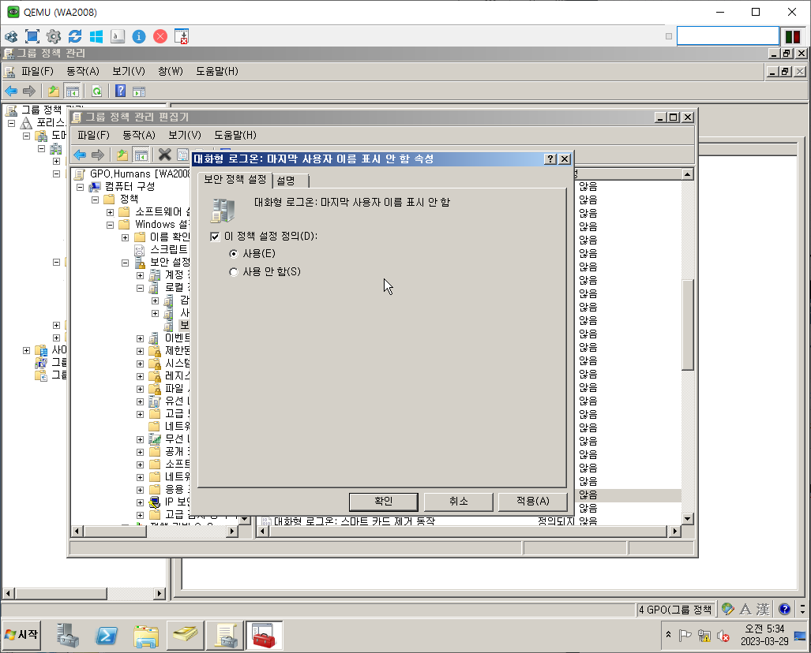Click the vertical scrollbar thumb in editor policy list

point(687,324)
